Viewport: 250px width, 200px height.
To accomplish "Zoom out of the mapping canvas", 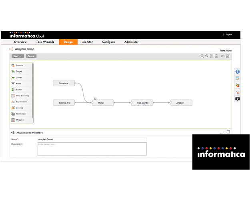I will 207,56.
